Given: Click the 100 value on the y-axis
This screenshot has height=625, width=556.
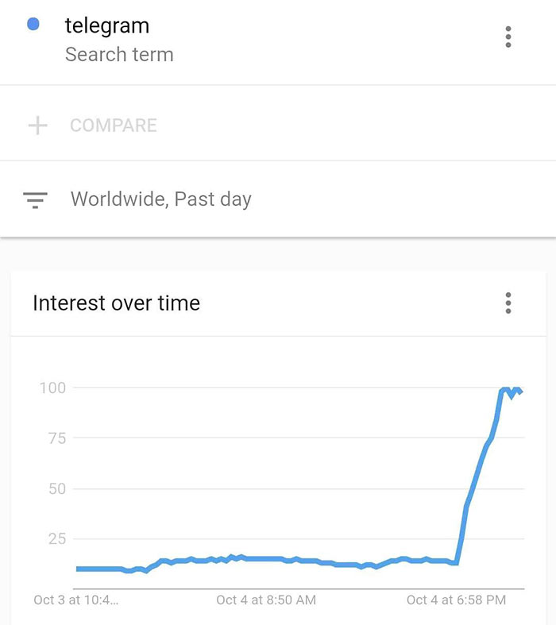Looking at the screenshot, I should click(52, 388).
